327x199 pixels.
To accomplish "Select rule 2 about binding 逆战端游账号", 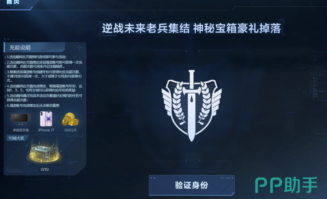I will (x=44, y=64).
